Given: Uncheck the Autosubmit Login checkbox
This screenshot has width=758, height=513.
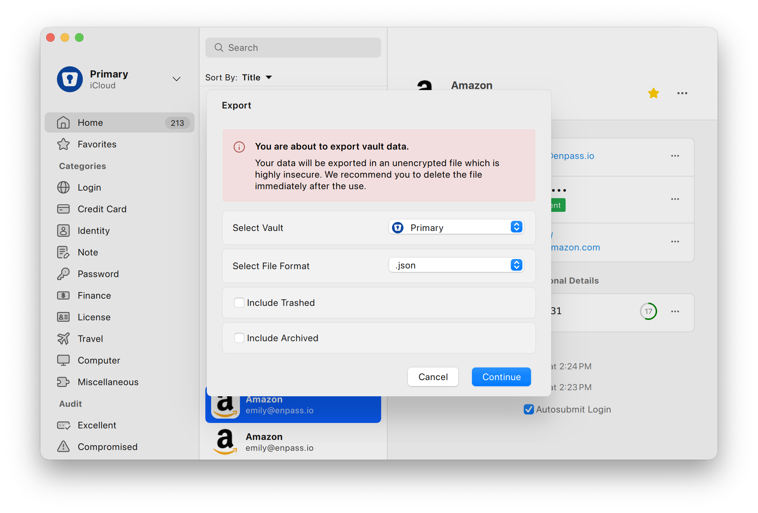Looking at the screenshot, I should [529, 409].
